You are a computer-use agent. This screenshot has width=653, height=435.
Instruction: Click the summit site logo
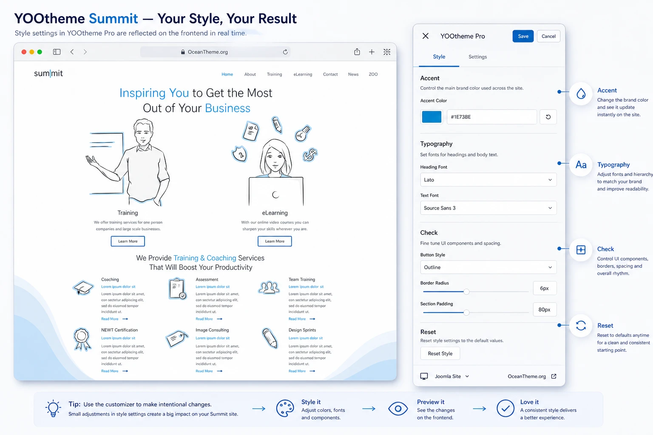point(48,73)
